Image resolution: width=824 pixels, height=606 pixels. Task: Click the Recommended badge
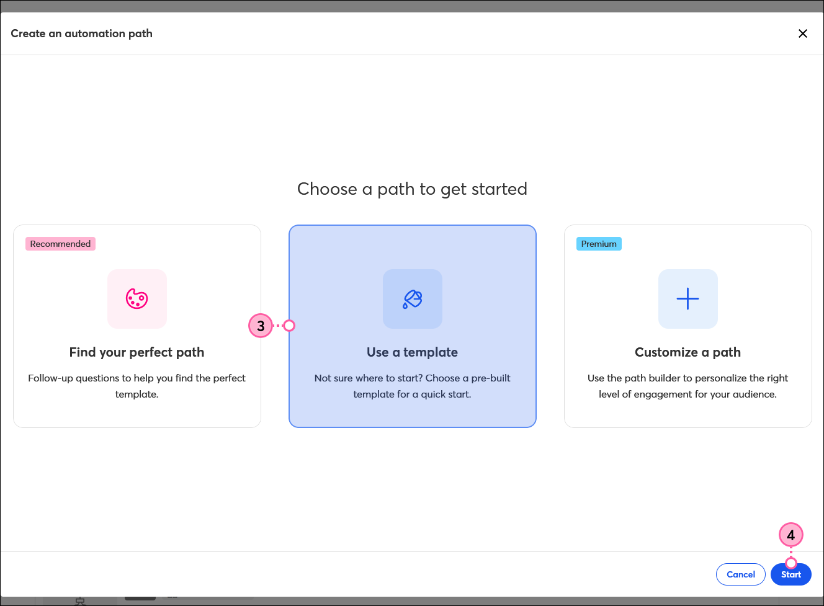point(60,244)
